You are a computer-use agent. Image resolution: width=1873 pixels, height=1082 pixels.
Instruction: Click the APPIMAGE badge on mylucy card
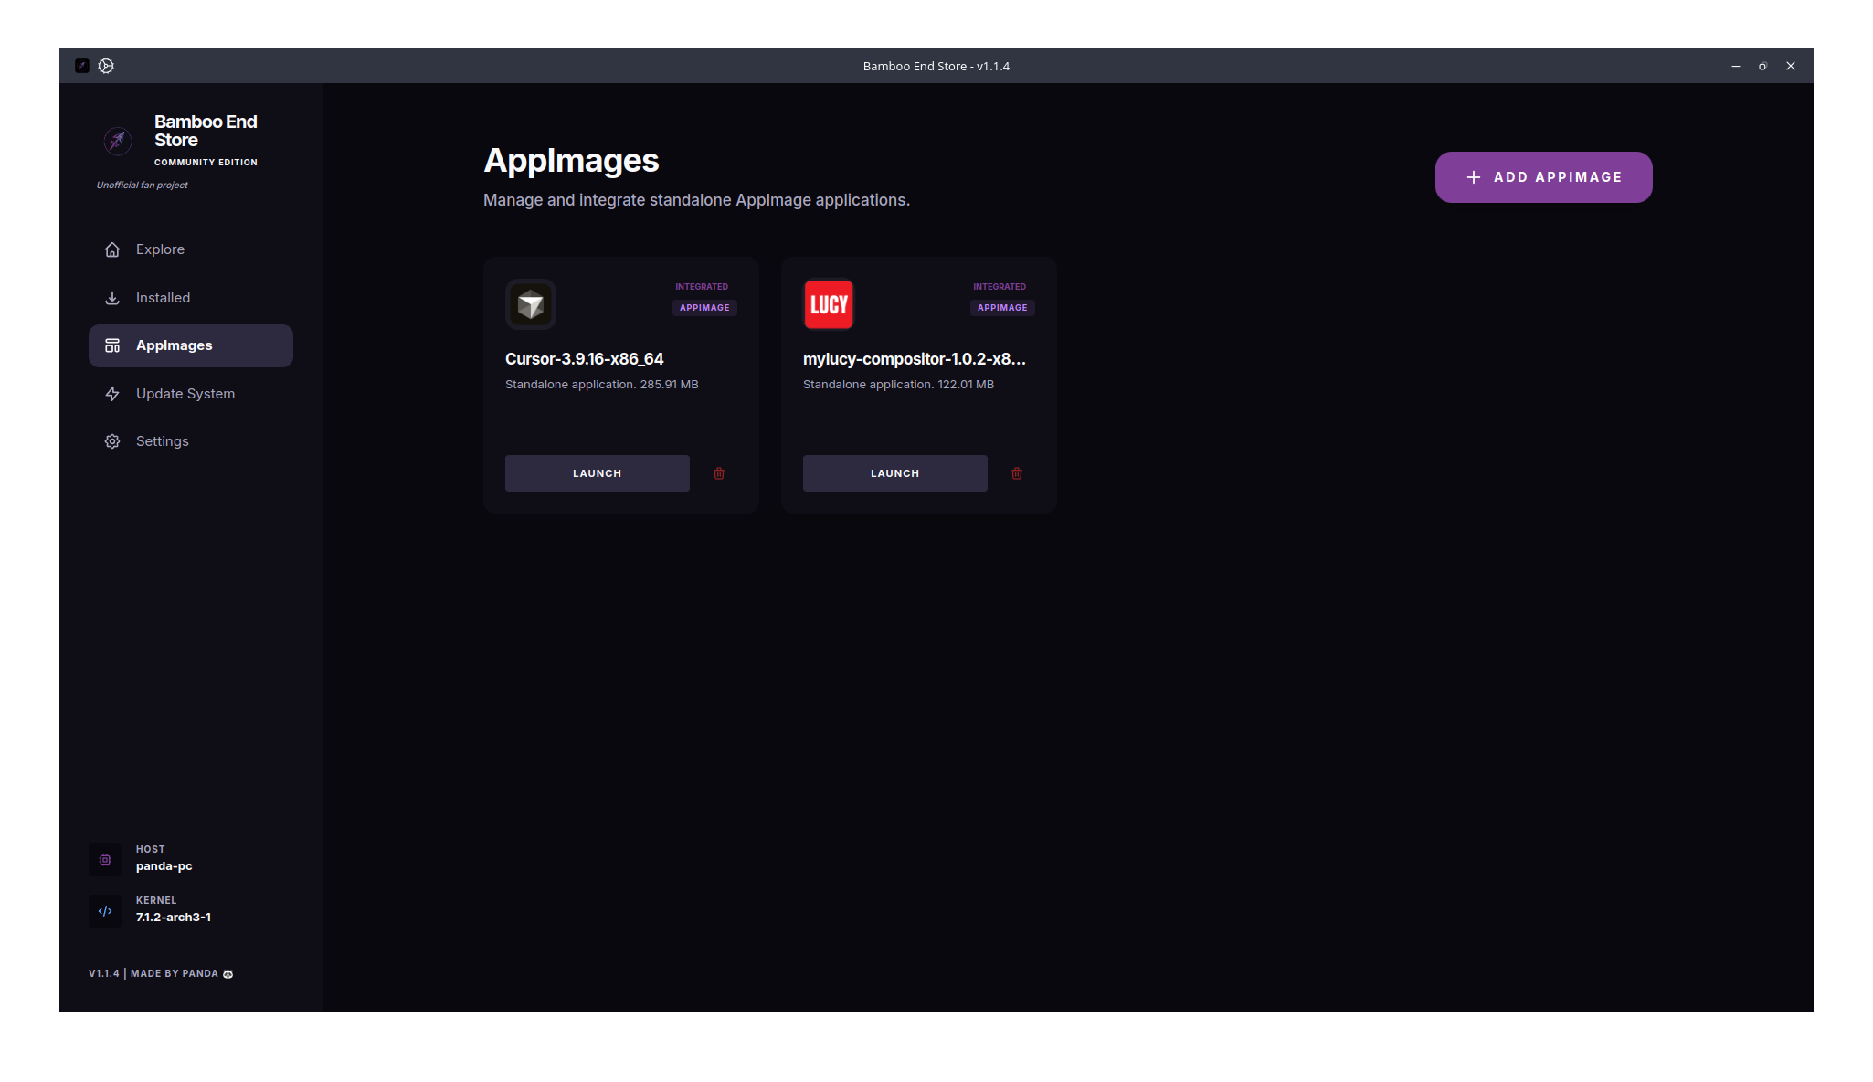click(x=1002, y=308)
